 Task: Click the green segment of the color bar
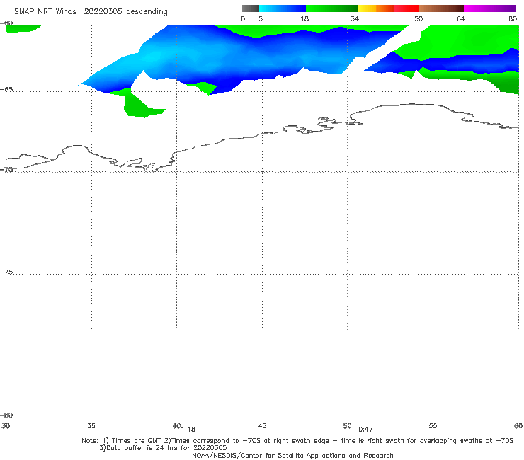coord(331,8)
